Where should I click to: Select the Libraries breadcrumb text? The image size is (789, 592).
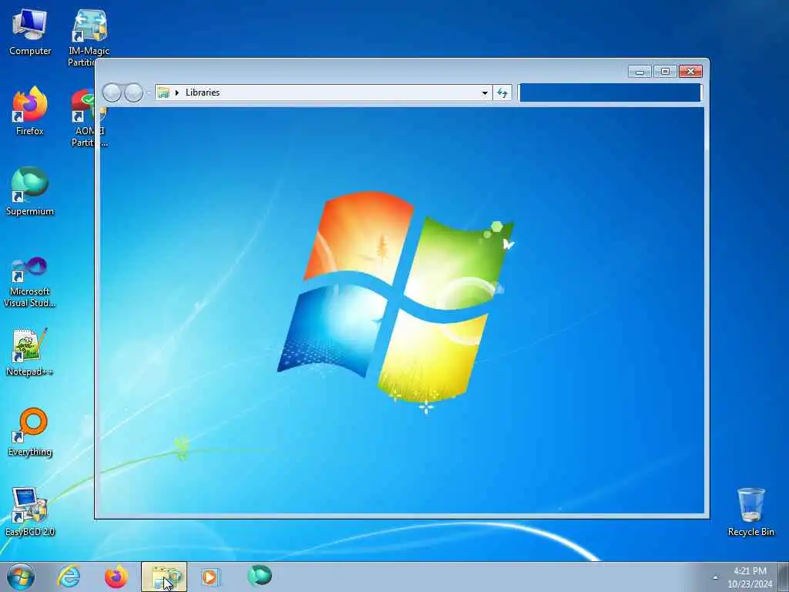tap(203, 92)
